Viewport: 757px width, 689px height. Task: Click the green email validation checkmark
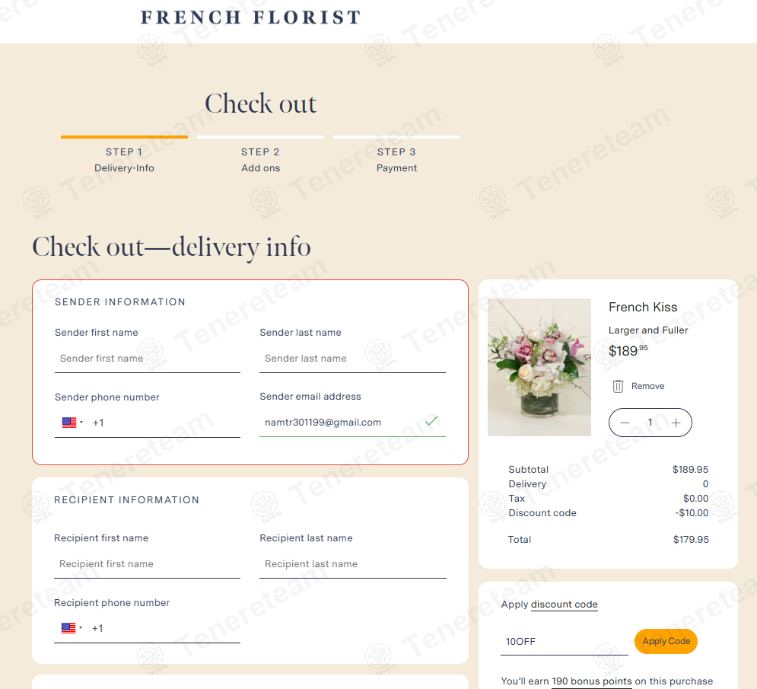[x=431, y=421]
